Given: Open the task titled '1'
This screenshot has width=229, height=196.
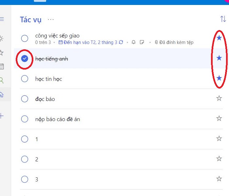Looking at the screenshot, I should tap(37, 139).
